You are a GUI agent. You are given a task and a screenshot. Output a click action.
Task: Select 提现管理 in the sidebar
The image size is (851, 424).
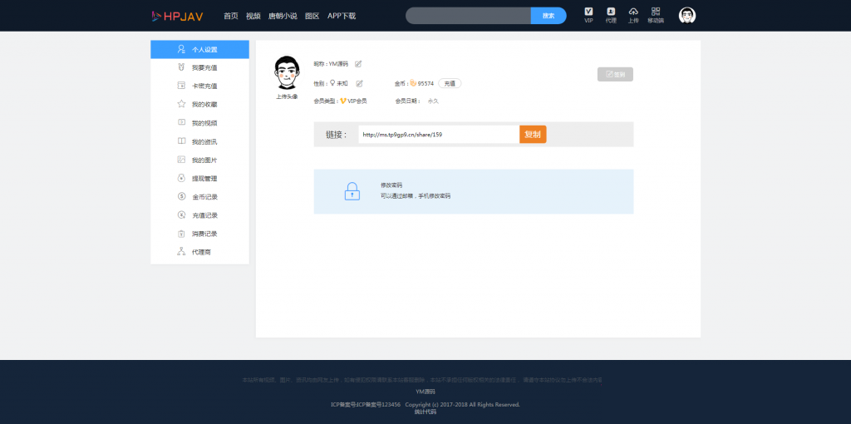204,179
